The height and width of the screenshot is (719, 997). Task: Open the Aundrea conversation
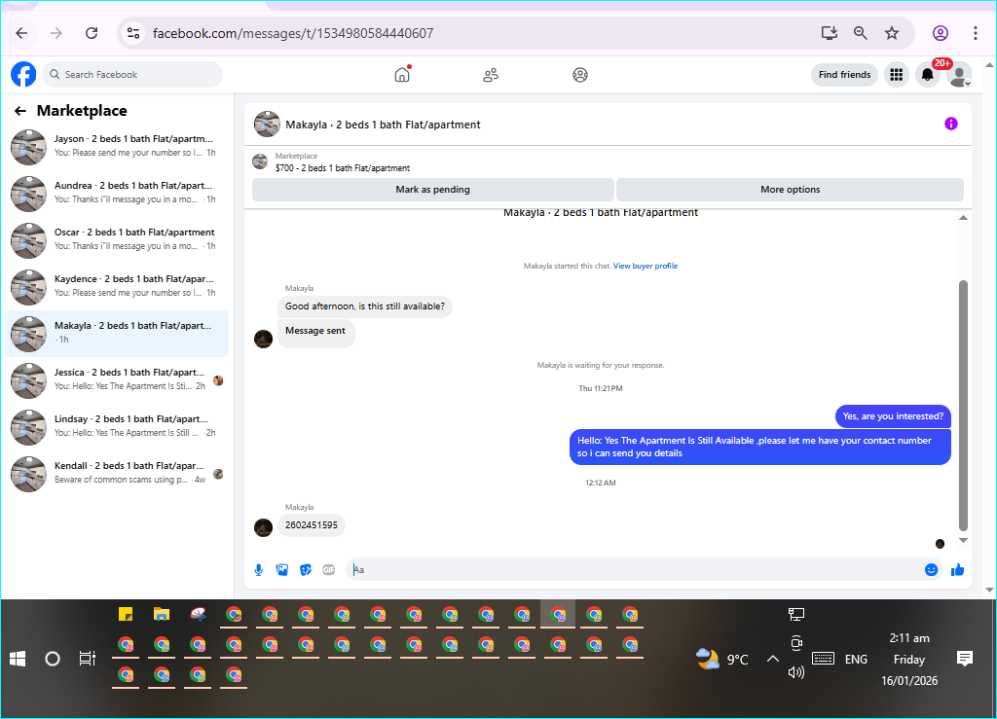coord(117,194)
